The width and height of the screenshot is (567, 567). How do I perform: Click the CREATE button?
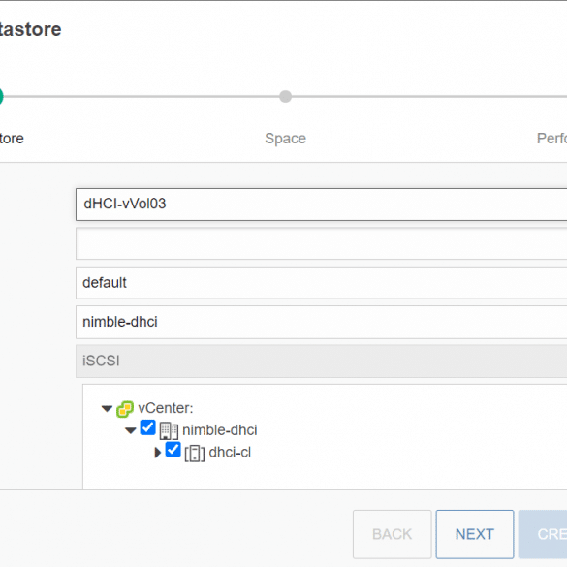[x=543, y=534]
